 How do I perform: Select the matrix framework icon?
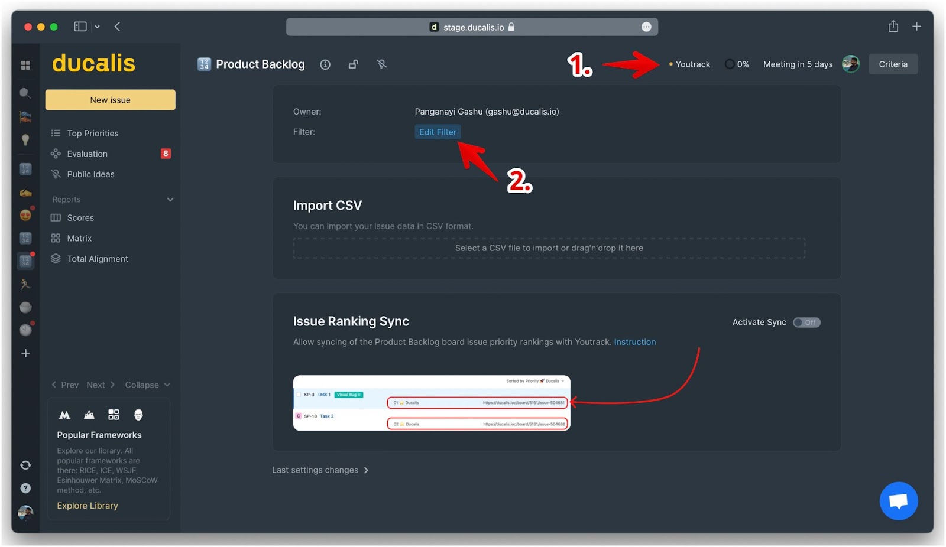(x=114, y=415)
